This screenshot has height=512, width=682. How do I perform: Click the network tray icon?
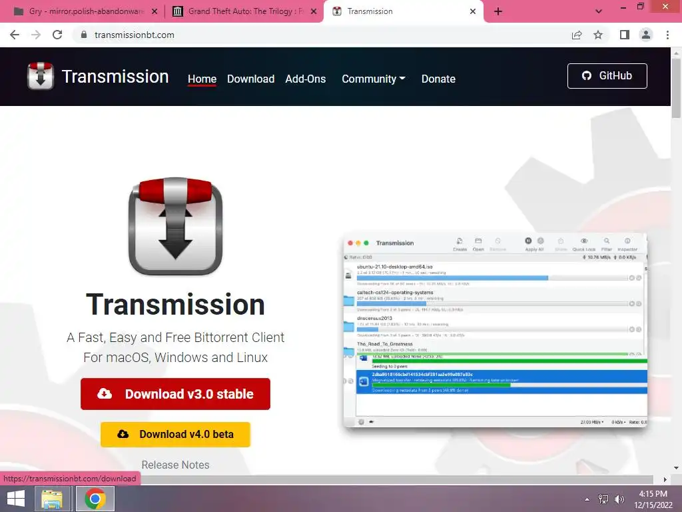(x=603, y=499)
